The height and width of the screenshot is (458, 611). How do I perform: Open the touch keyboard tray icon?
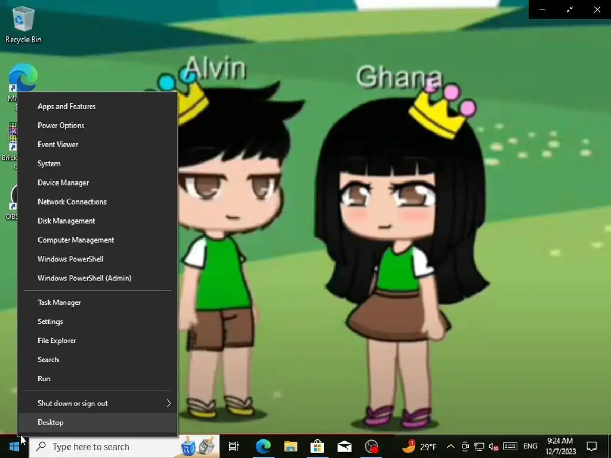[510, 446]
